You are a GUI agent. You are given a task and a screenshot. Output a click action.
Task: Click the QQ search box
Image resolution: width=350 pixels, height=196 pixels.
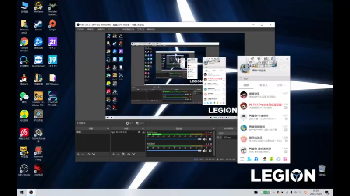(x=264, y=78)
